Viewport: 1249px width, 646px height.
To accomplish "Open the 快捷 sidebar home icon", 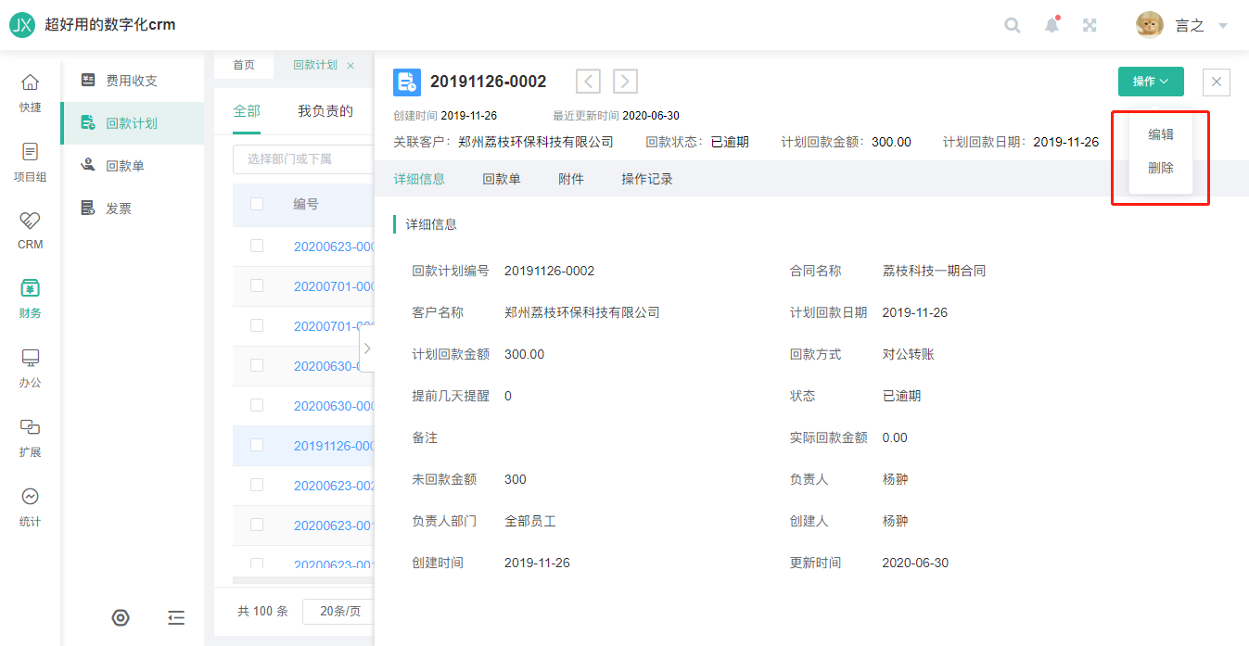I will [30, 93].
